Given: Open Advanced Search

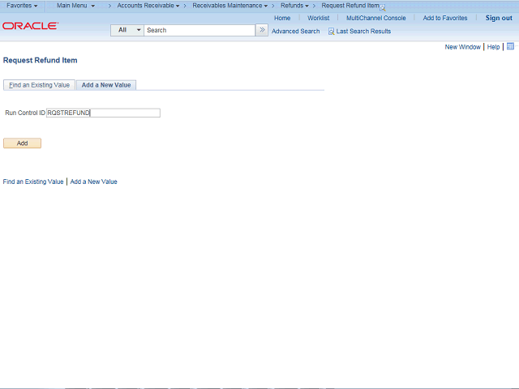Looking at the screenshot, I should [x=295, y=31].
